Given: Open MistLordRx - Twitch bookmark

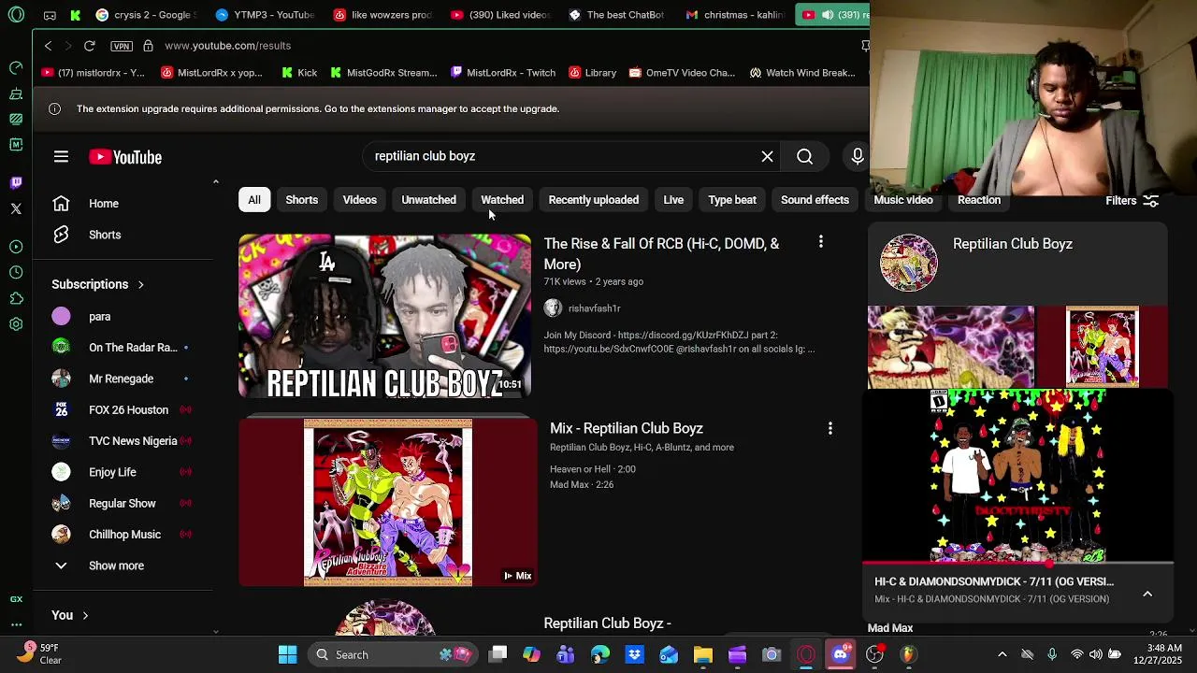Looking at the screenshot, I should coord(502,73).
